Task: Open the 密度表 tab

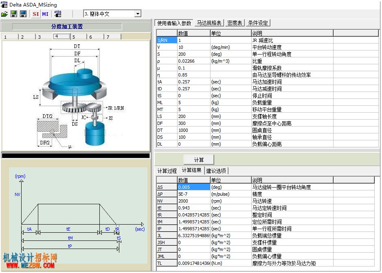Action: (235, 23)
